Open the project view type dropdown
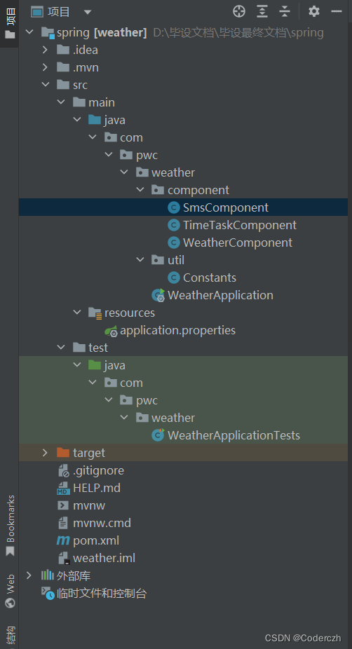352x649 pixels. tap(88, 12)
